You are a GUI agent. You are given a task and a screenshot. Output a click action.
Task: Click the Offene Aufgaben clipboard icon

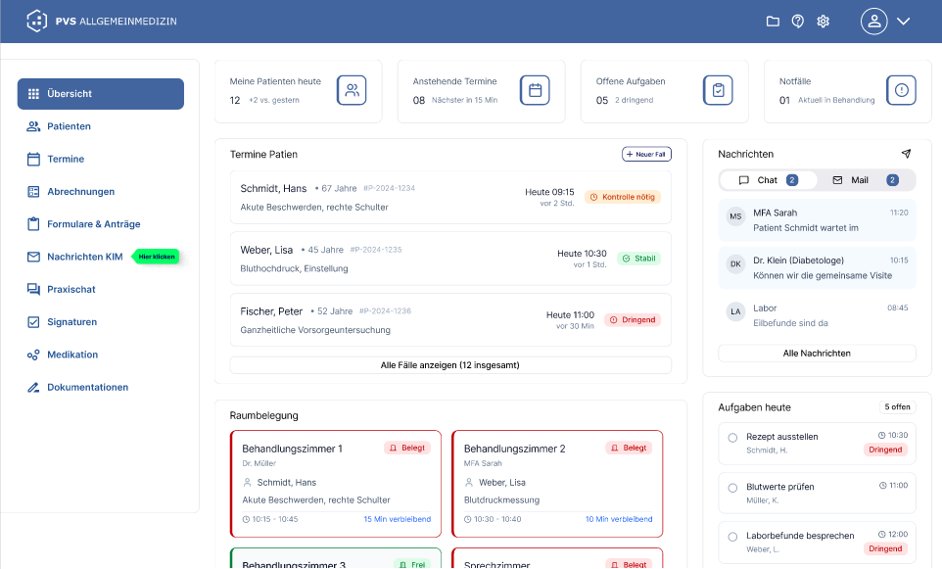[x=718, y=90]
